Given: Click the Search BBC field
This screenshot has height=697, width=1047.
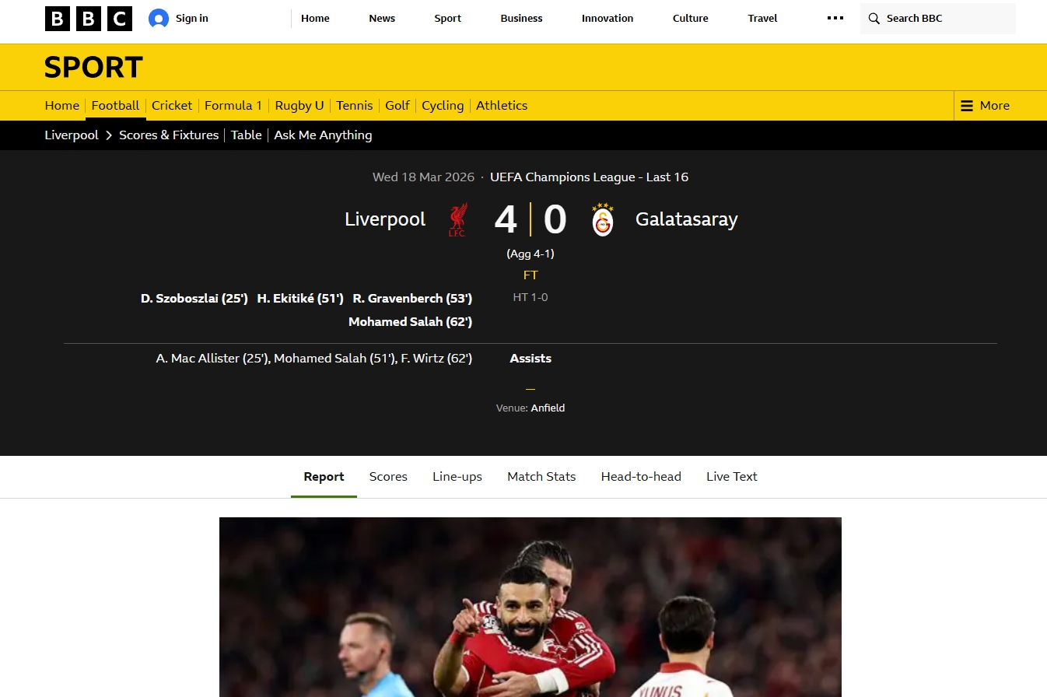Looking at the screenshot, I should tap(937, 19).
